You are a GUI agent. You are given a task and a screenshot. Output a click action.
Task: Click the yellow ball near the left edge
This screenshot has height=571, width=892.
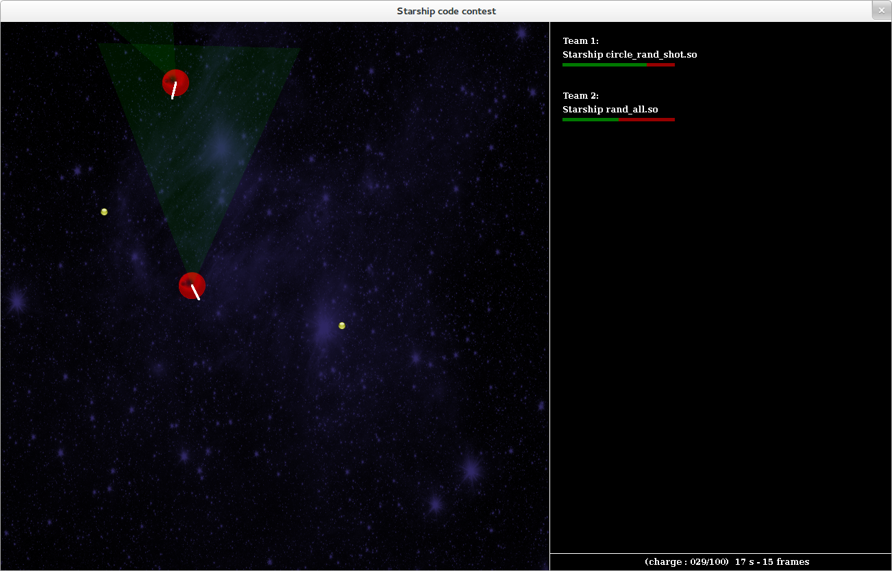click(104, 212)
